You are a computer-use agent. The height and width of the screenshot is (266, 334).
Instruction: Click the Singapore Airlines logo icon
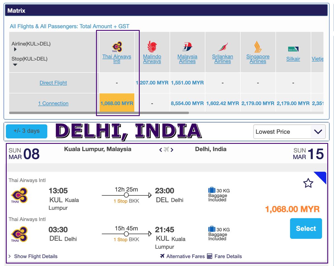(x=258, y=47)
